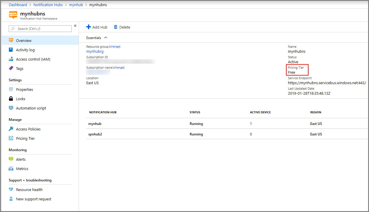Viewport: 369px width, 212px height.
Task: Click inside the sidebar Search field
Action: (41, 29)
